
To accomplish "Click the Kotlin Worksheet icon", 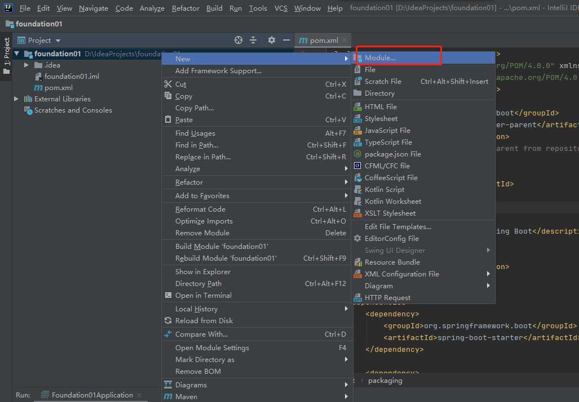I will tap(357, 201).
